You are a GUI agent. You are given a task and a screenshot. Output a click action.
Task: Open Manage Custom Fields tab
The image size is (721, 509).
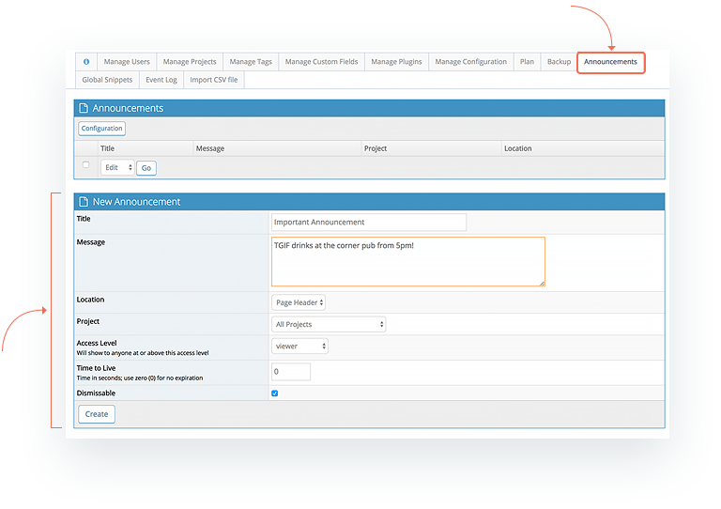(x=321, y=62)
